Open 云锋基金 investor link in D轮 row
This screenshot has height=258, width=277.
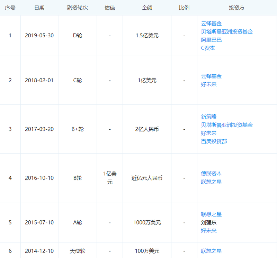pyautogui.click(x=211, y=24)
